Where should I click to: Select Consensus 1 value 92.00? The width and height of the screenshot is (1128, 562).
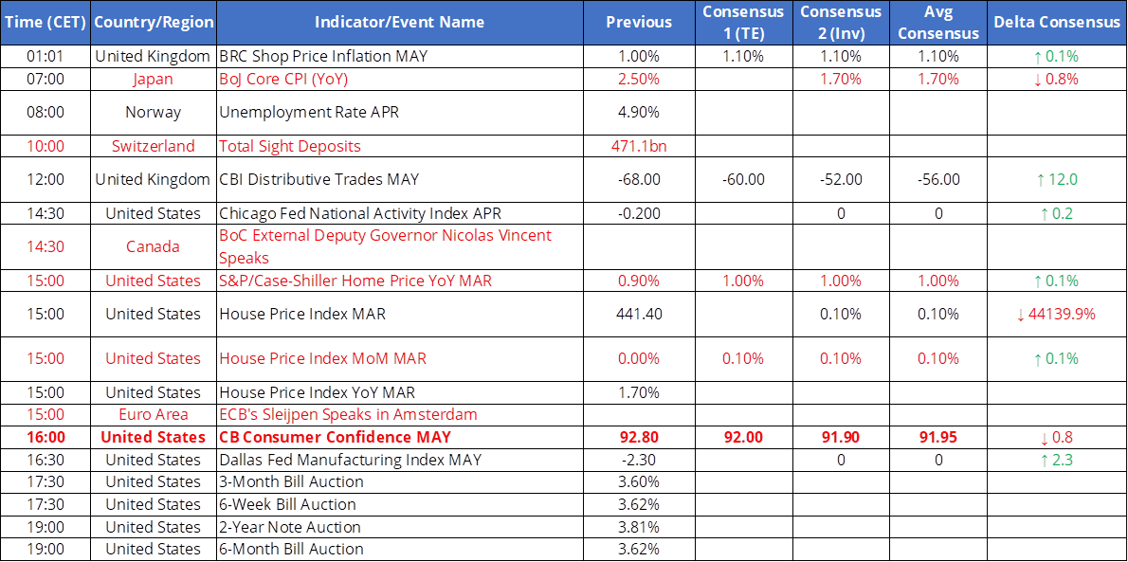(743, 437)
